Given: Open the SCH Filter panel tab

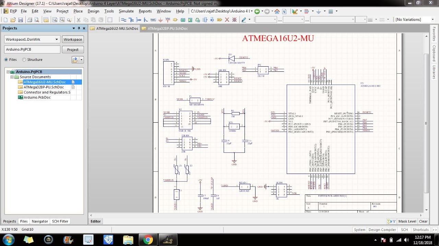Looking at the screenshot, I should pos(60,221).
